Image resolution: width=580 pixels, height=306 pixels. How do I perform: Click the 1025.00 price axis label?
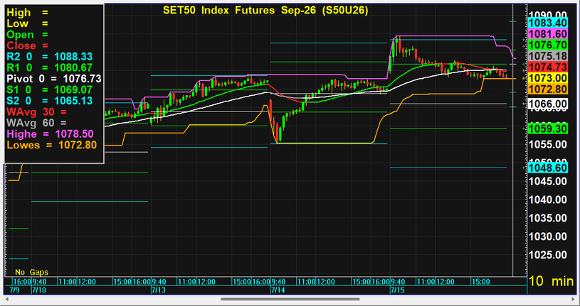pyautogui.click(x=548, y=255)
